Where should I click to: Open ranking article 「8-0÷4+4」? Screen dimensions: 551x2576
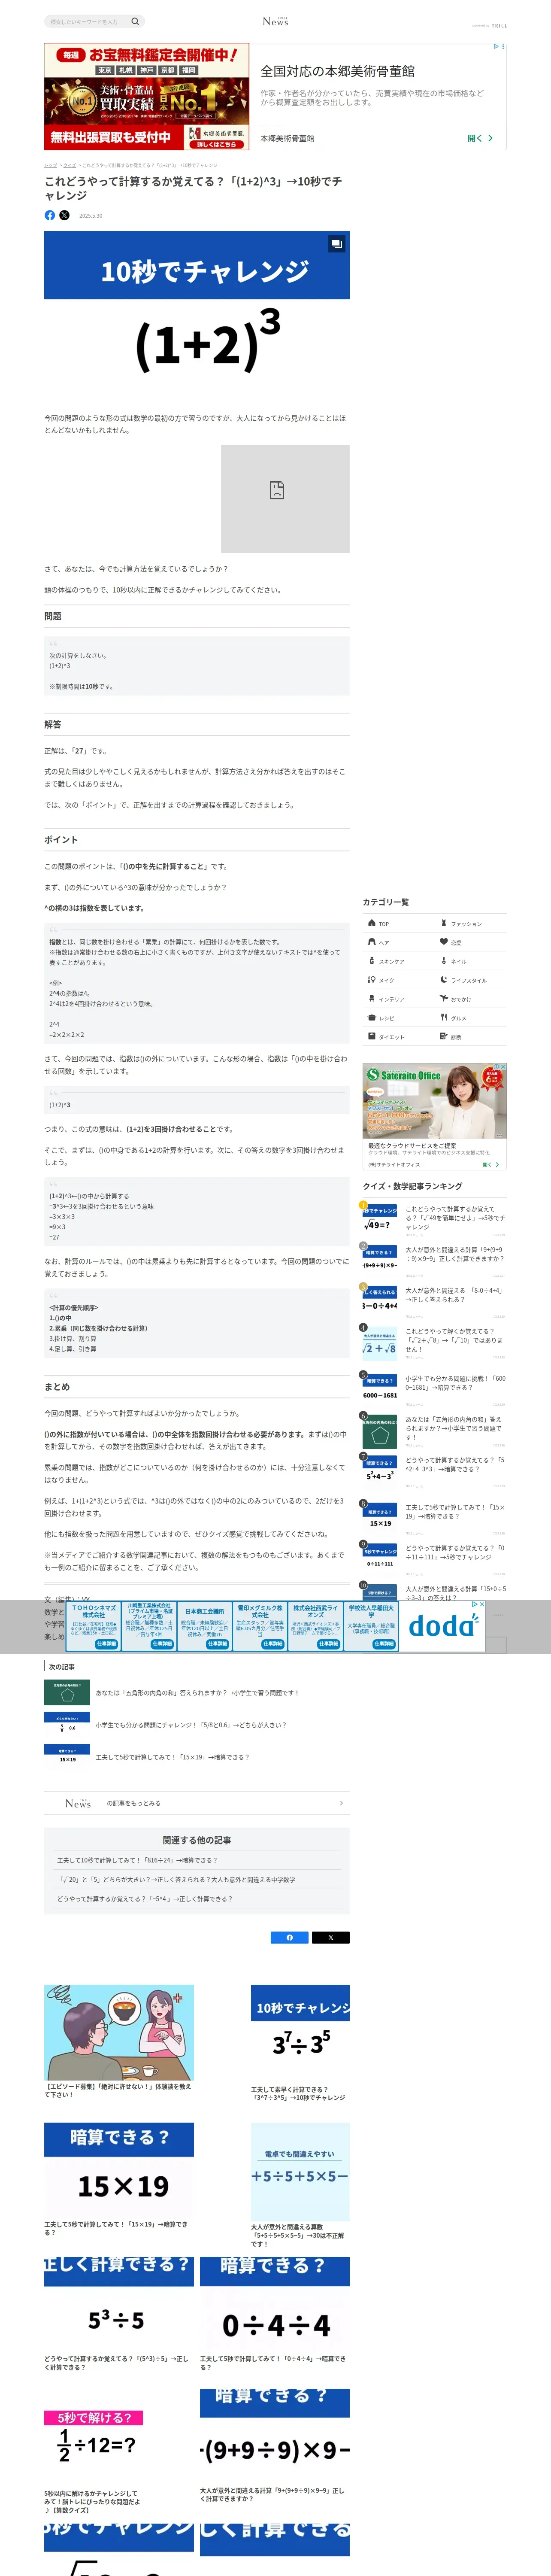[x=455, y=1295]
